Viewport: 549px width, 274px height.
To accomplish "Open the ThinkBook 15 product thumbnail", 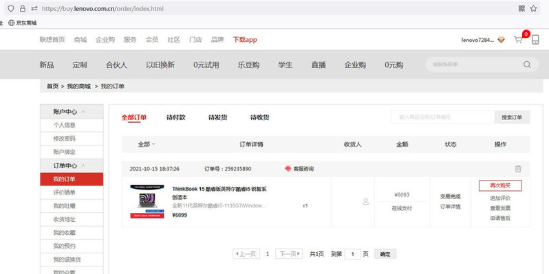I will point(147,202).
